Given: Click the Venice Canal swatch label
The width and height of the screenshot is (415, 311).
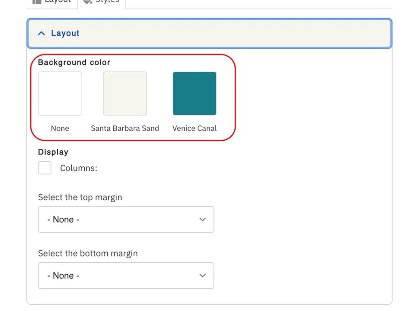Looking at the screenshot, I should coord(194,128).
